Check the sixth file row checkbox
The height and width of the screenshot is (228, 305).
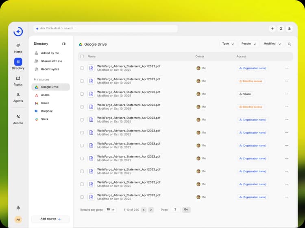pyautogui.click(x=82, y=133)
